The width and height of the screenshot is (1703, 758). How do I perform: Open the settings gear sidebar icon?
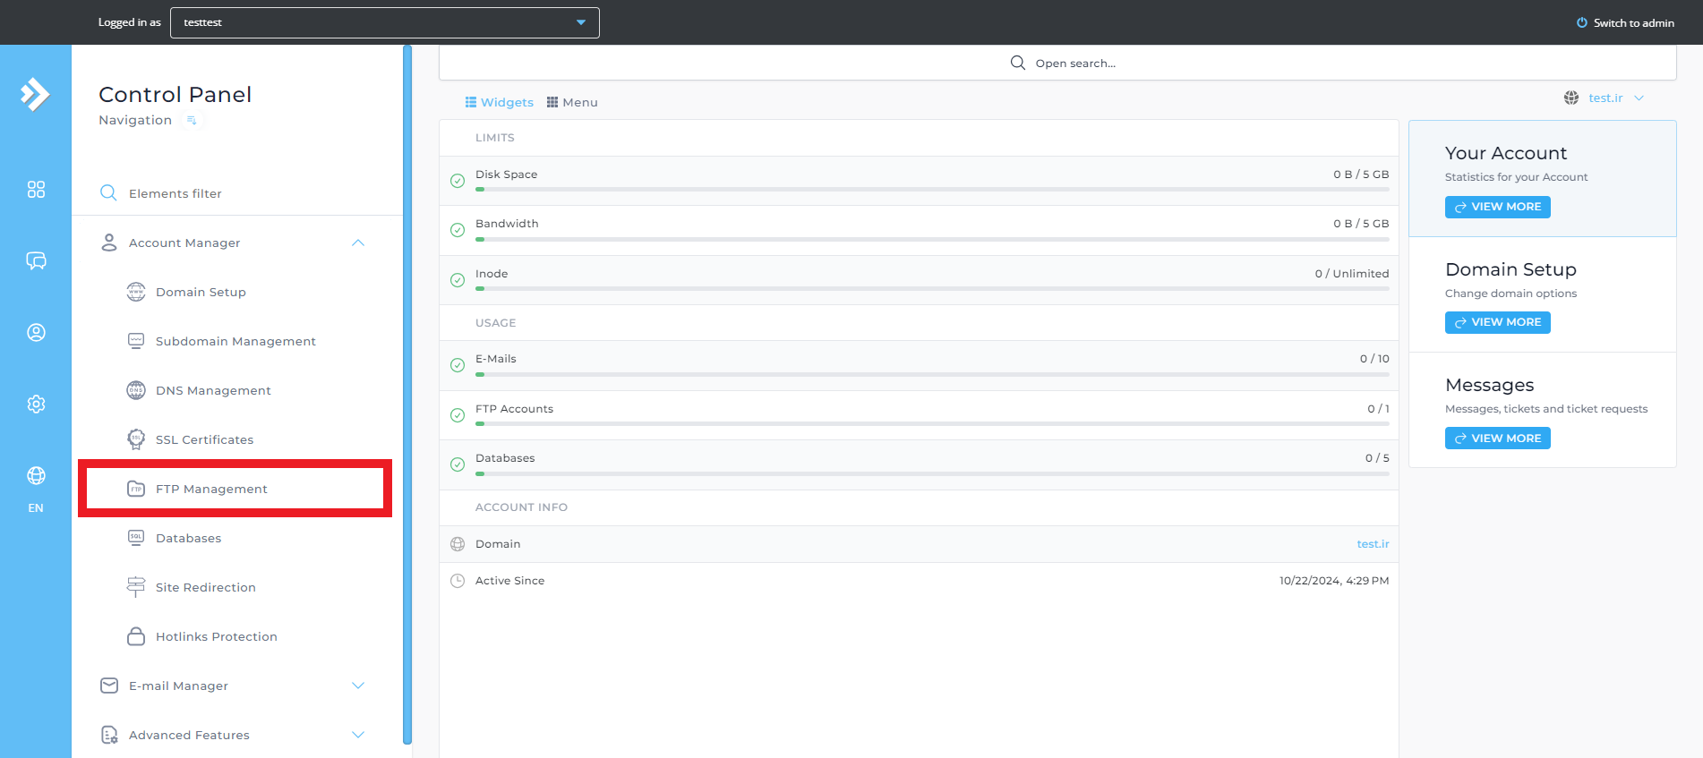pyautogui.click(x=36, y=405)
